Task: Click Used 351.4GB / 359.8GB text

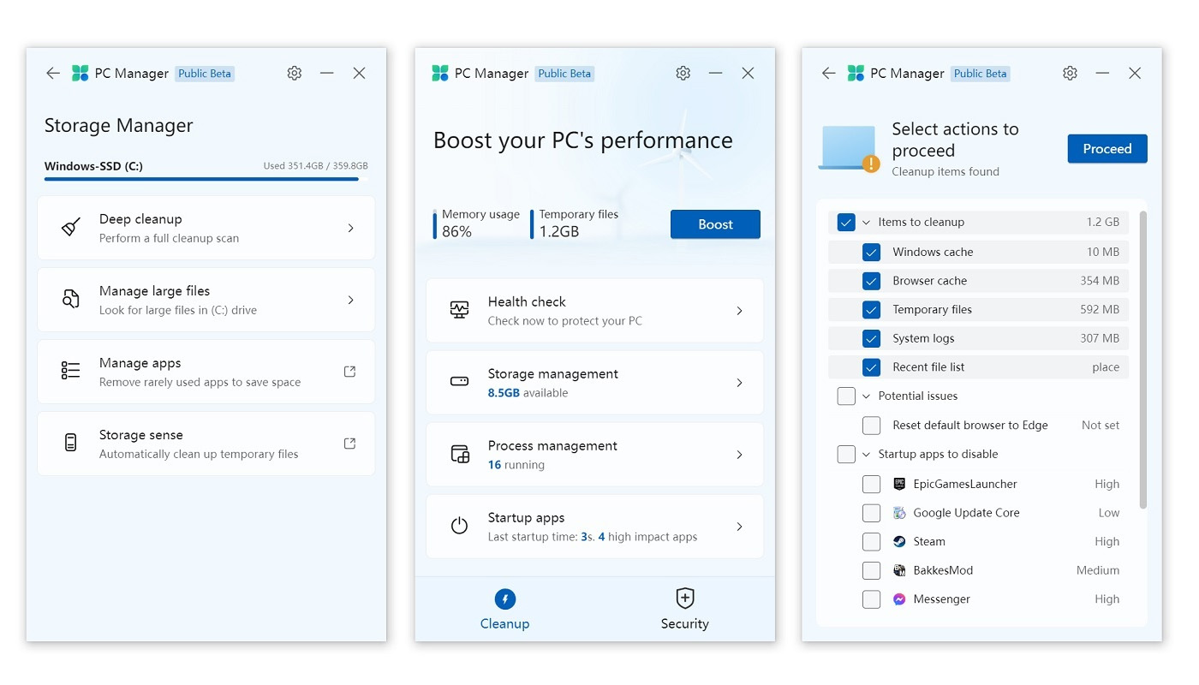Action: pyautogui.click(x=316, y=166)
